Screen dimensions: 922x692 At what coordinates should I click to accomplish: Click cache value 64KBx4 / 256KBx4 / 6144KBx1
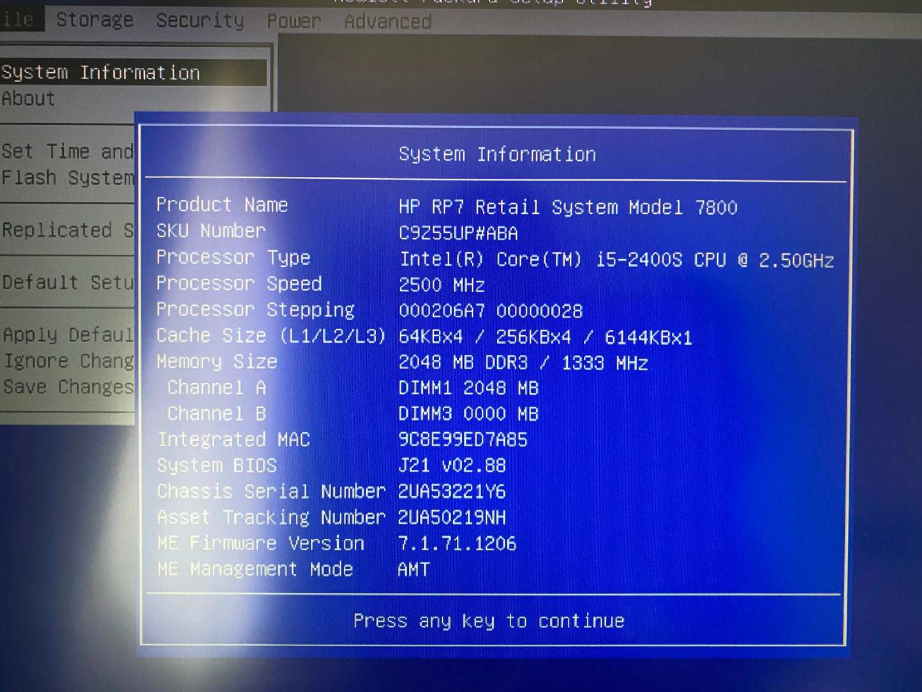click(546, 337)
